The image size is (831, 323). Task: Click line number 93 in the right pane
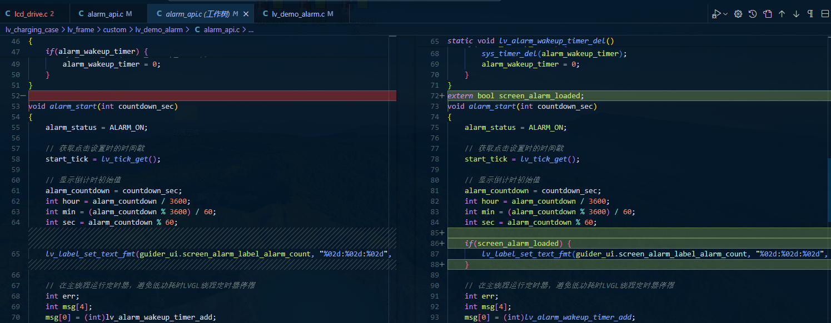pyautogui.click(x=434, y=317)
